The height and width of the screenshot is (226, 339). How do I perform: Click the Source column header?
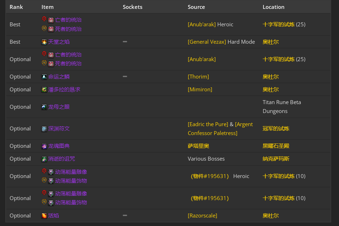(x=196, y=7)
